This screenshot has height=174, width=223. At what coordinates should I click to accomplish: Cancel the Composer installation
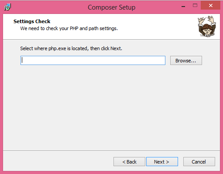point(199,161)
